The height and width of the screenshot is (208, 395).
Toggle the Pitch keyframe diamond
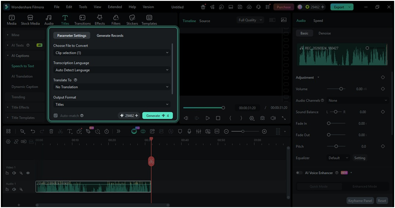click(x=383, y=146)
